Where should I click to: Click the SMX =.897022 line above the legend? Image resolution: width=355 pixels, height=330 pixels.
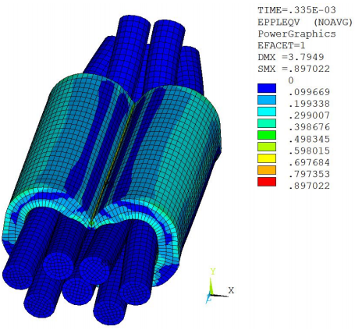coord(293,69)
